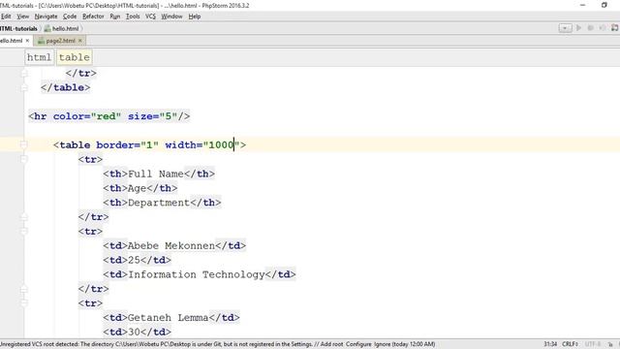The image size is (620, 349).
Task: Click hello.html file icon in navigation bar
Action: point(47,28)
